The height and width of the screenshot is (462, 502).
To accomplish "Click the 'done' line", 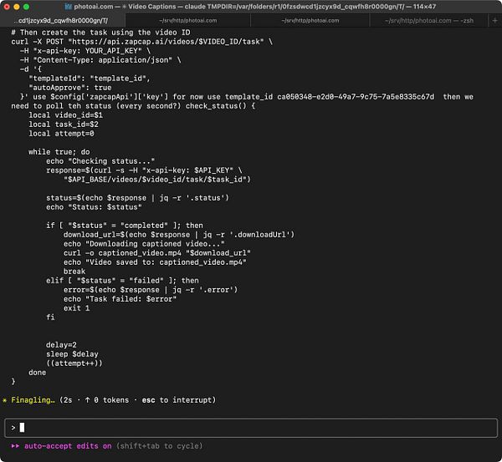I will 38,373.
